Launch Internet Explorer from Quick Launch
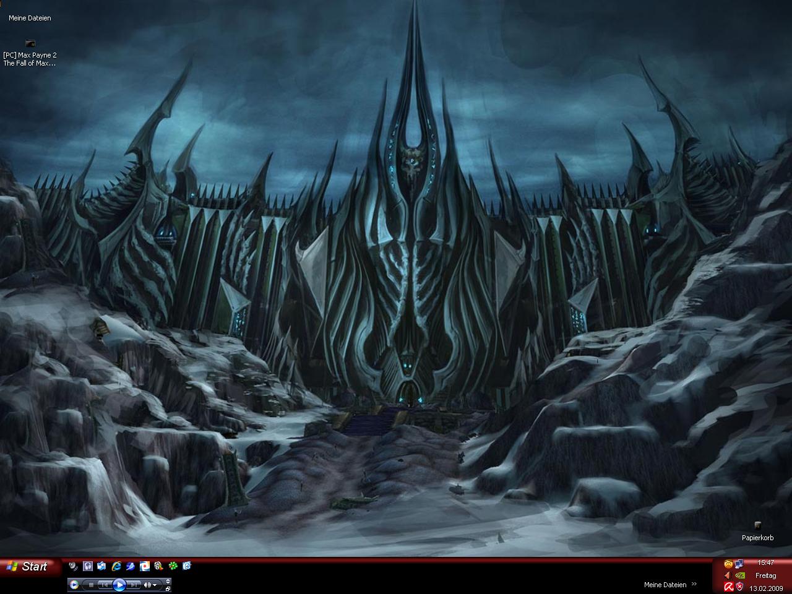The image size is (792, 594). point(116,566)
